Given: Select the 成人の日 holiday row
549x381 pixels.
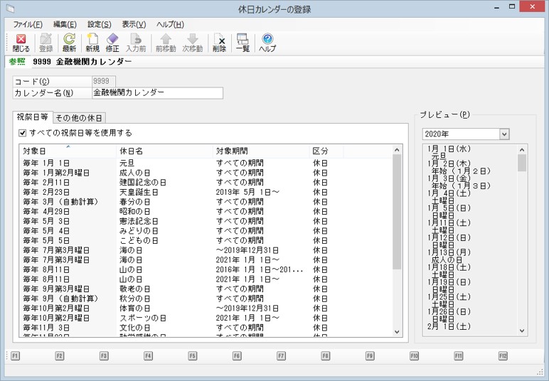Looking at the screenshot, I should (x=206, y=173).
